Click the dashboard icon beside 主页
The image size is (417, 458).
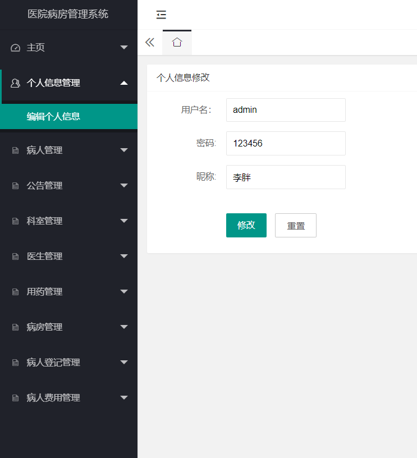point(16,48)
